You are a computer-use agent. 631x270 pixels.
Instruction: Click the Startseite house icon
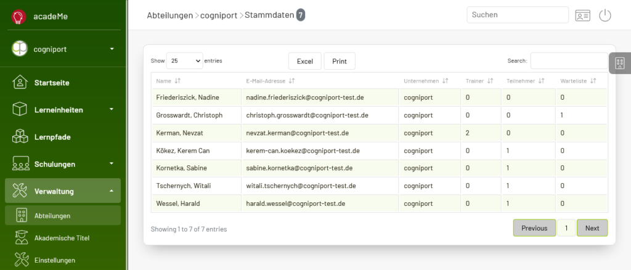[20, 83]
